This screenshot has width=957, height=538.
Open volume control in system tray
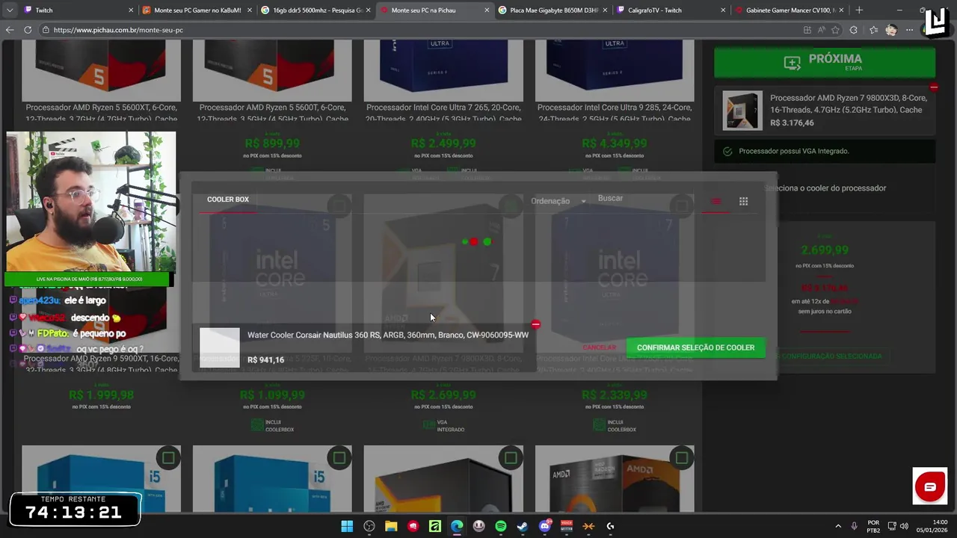coord(904,526)
